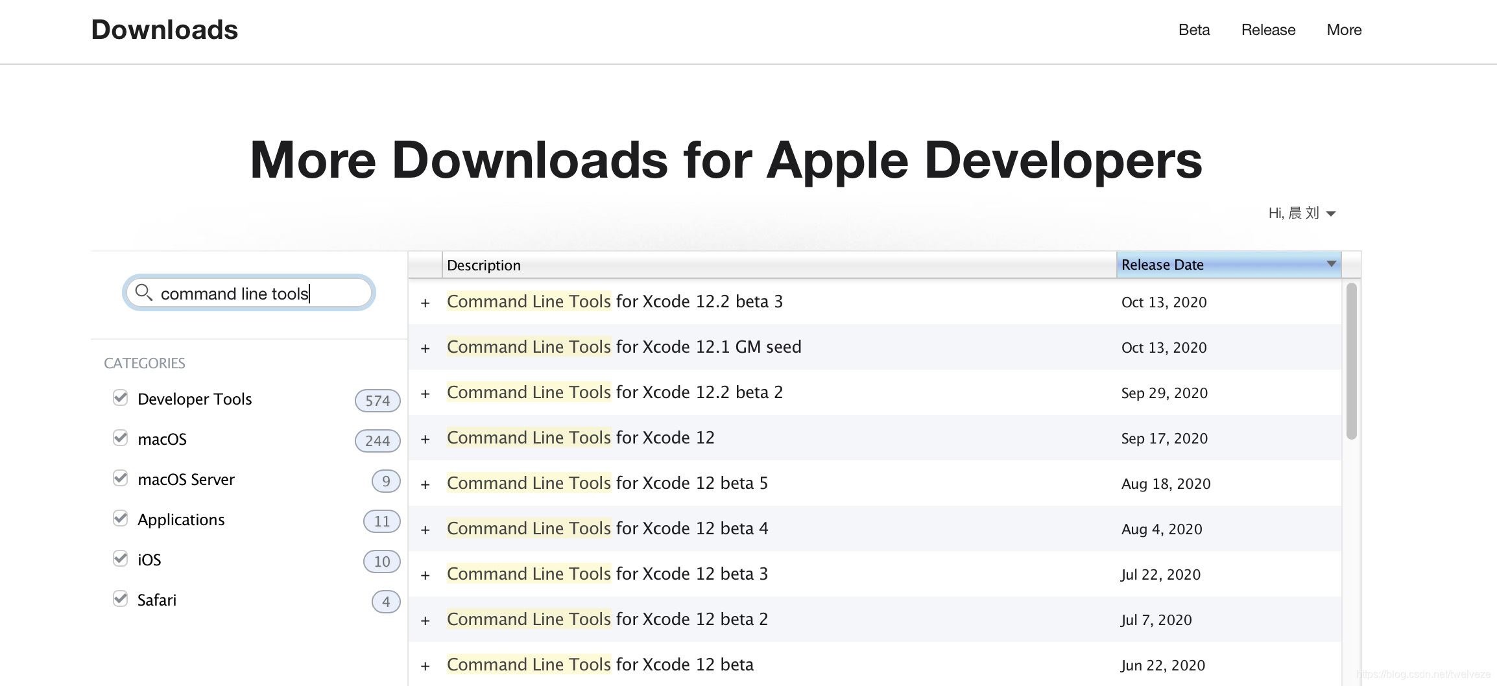Select Command Line Tools for Xcode 12 beta 4

[x=608, y=528]
